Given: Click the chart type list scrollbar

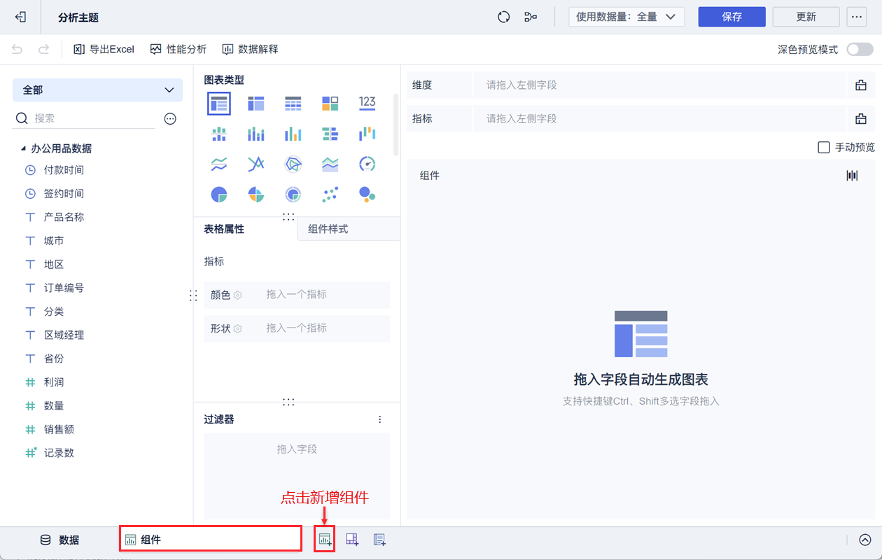Looking at the screenshot, I should tap(395, 125).
